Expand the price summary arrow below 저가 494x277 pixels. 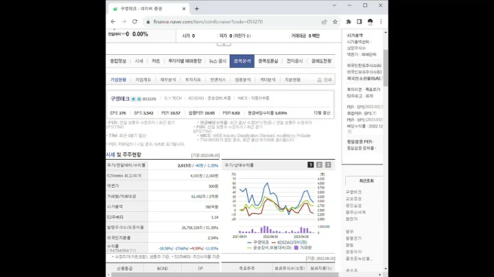tap(224, 44)
